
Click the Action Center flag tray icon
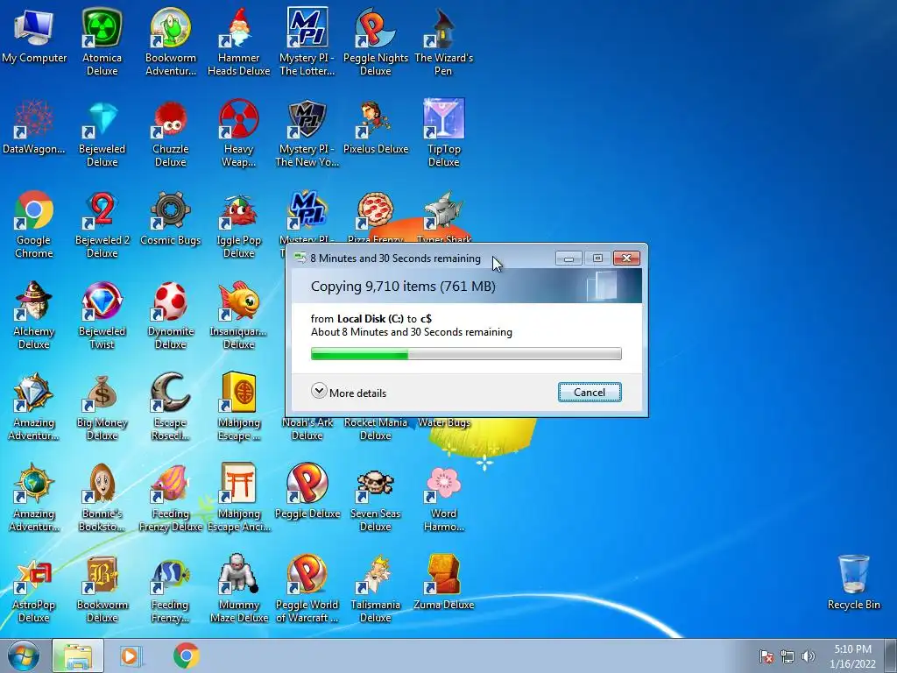click(766, 656)
